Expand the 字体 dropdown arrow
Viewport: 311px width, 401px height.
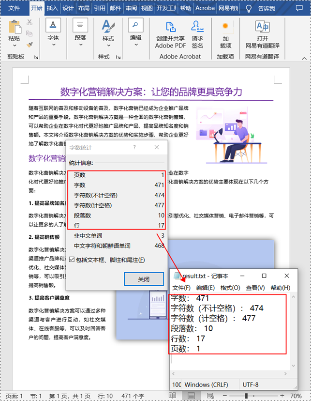(54, 45)
